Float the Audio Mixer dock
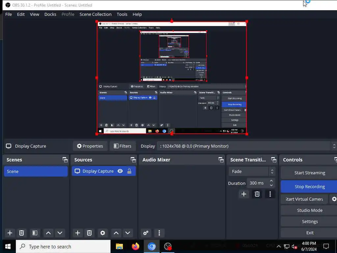The height and width of the screenshot is (253, 337). (x=221, y=160)
